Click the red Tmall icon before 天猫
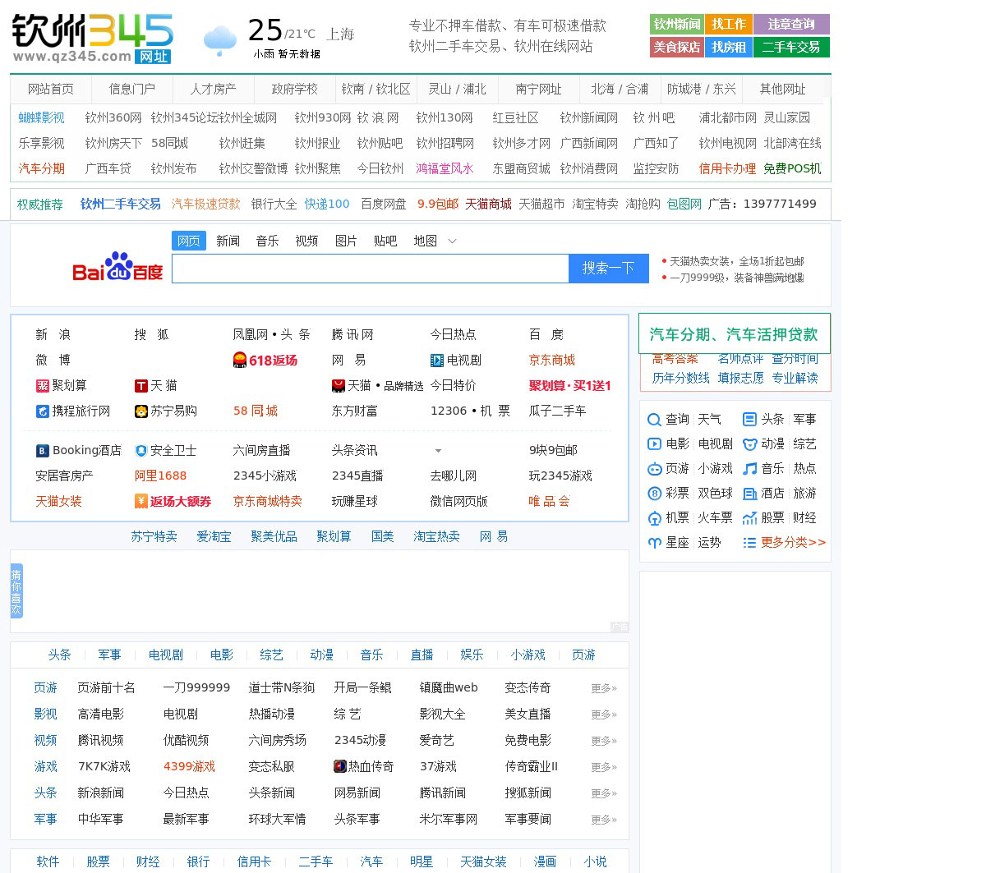The width and height of the screenshot is (986, 873). point(141,386)
